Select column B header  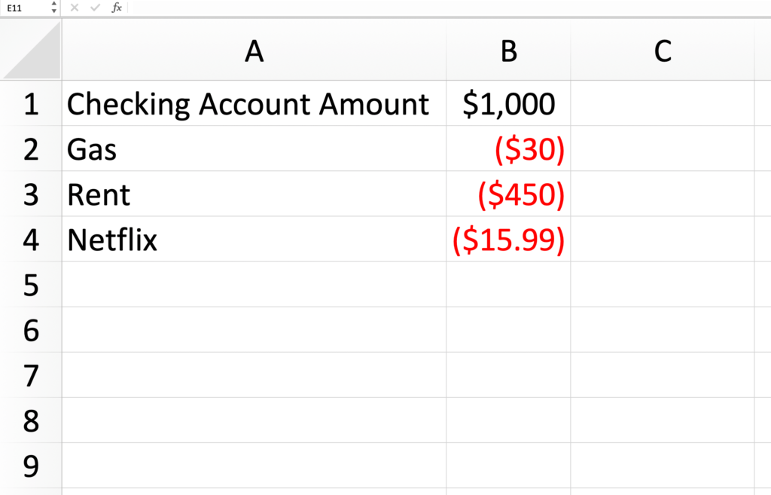pos(508,51)
